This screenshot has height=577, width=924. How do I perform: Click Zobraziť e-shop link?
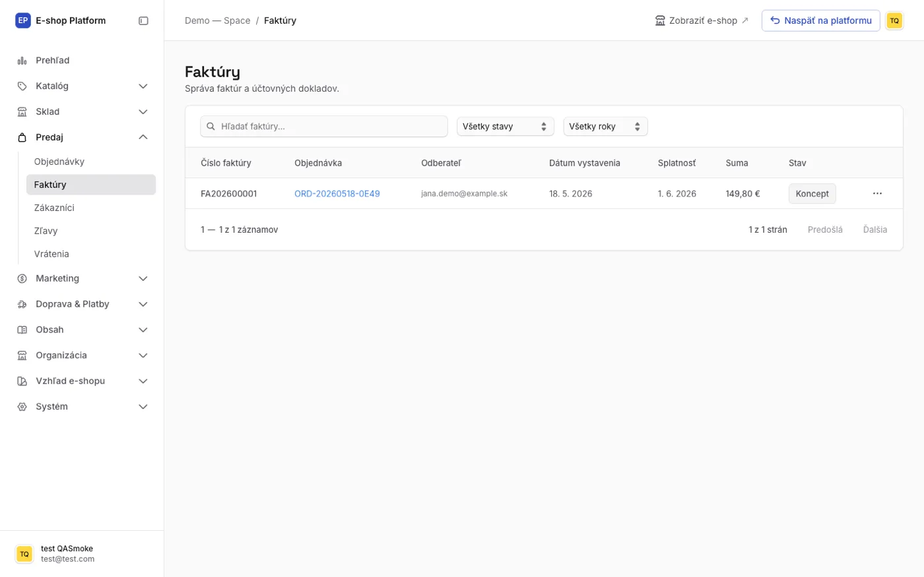(x=702, y=20)
